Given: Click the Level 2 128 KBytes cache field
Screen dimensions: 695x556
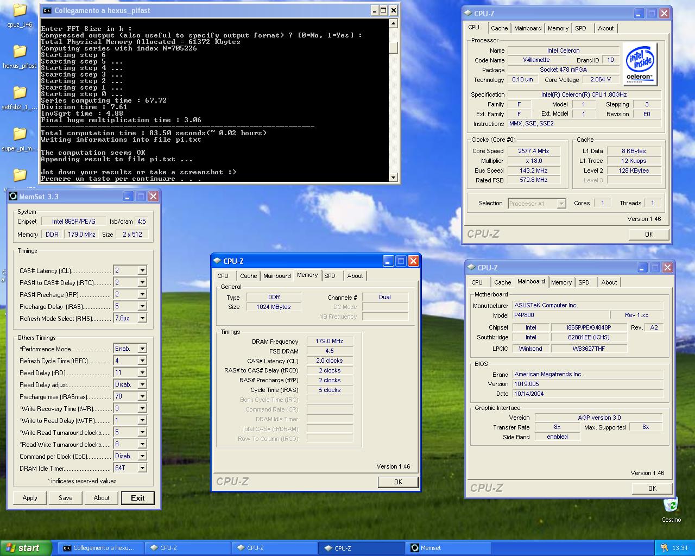Looking at the screenshot, I should coord(634,170).
